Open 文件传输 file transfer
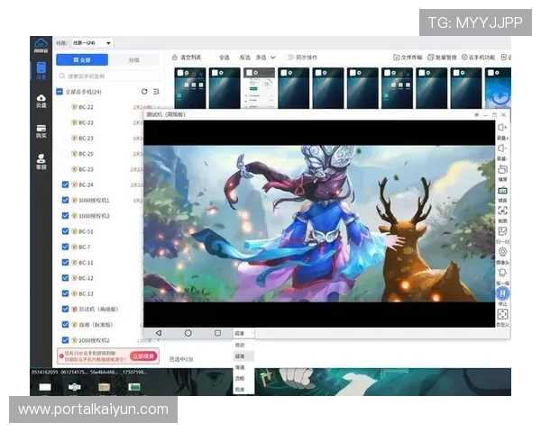This screenshot has width=541, height=432. pos(408,58)
